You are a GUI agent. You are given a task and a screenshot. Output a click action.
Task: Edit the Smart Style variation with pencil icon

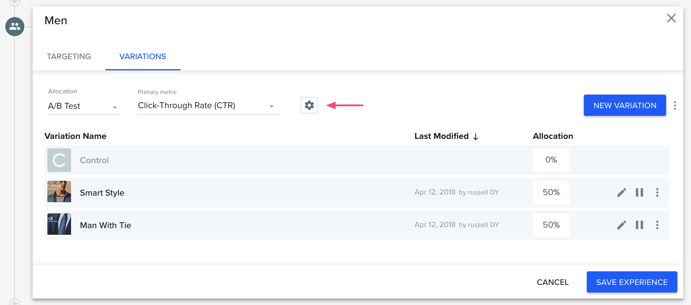click(x=621, y=192)
